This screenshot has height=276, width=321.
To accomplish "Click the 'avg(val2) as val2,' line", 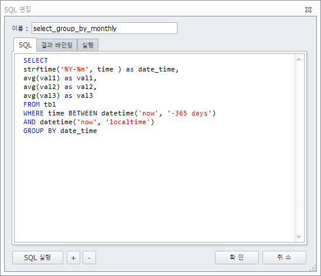I will point(60,87).
